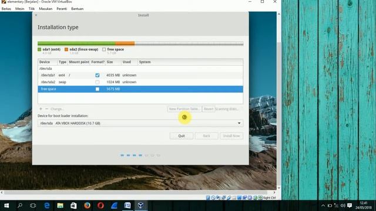Click the Back button
The height and width of the screenshot is (211, 376).
206,136
